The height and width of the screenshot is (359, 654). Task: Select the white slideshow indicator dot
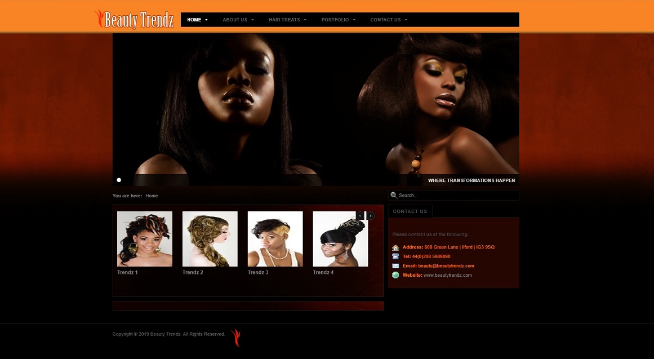click(119, 180)
